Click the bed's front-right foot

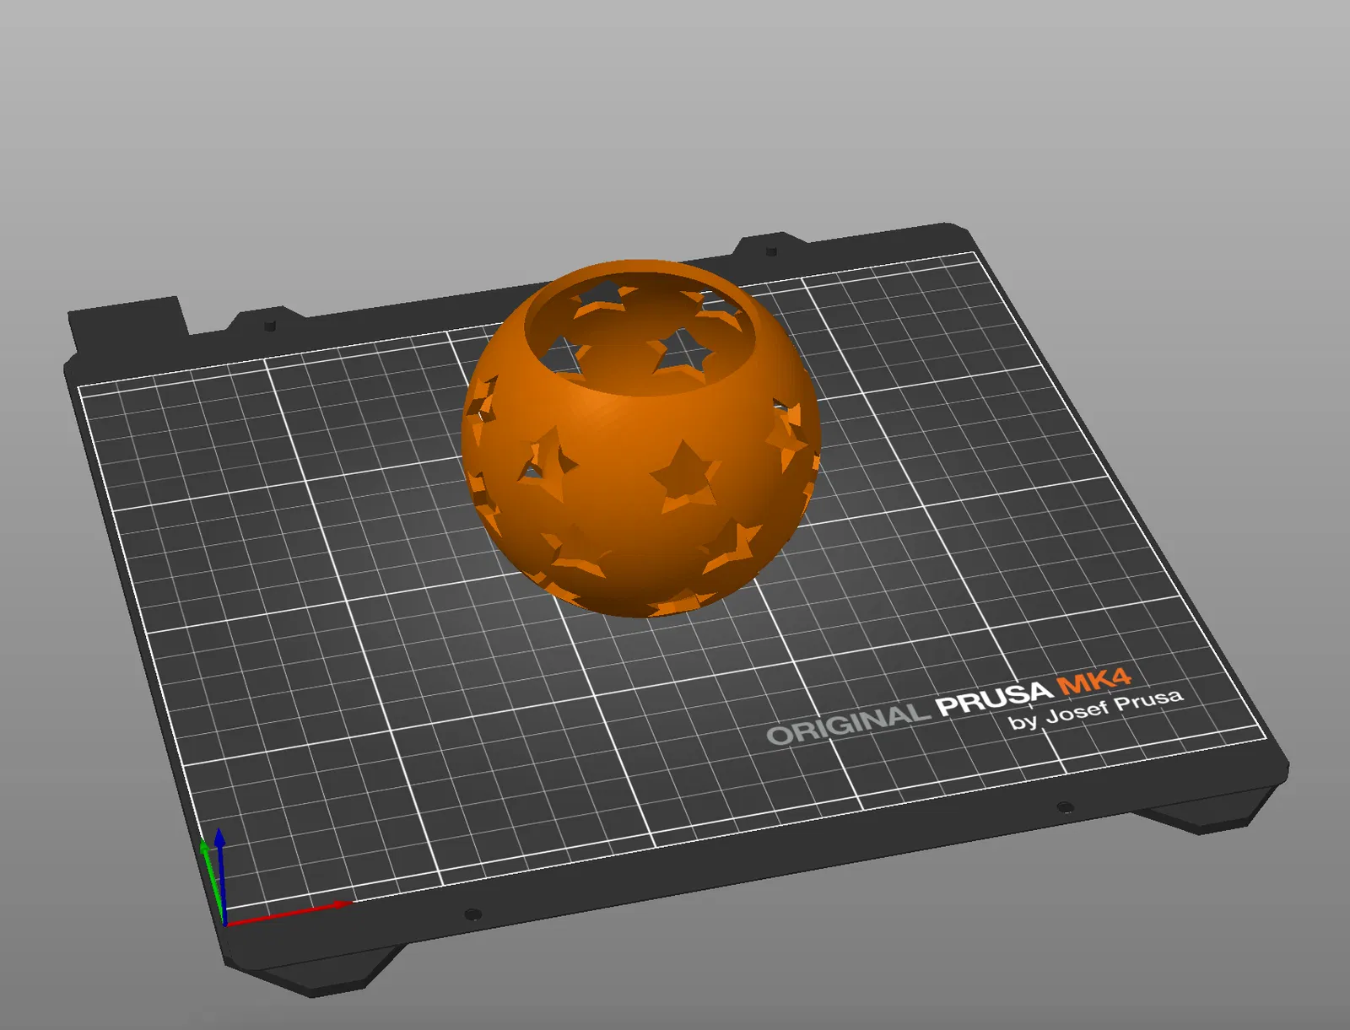pos(1215,810)
